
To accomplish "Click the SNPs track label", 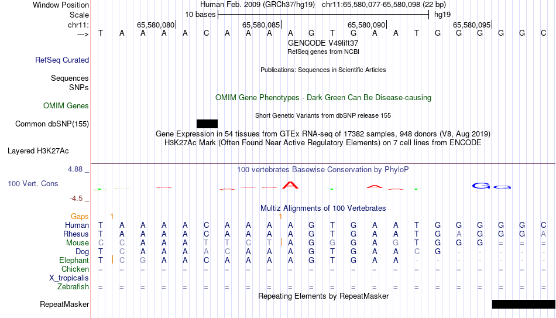I will (79, 87).
